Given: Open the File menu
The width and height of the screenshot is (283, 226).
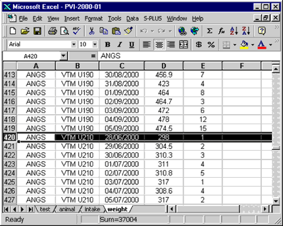Looking at the screenshot, I should 23,18.
